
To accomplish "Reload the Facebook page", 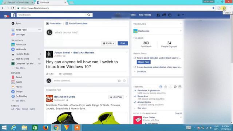I will pos(13,8).
